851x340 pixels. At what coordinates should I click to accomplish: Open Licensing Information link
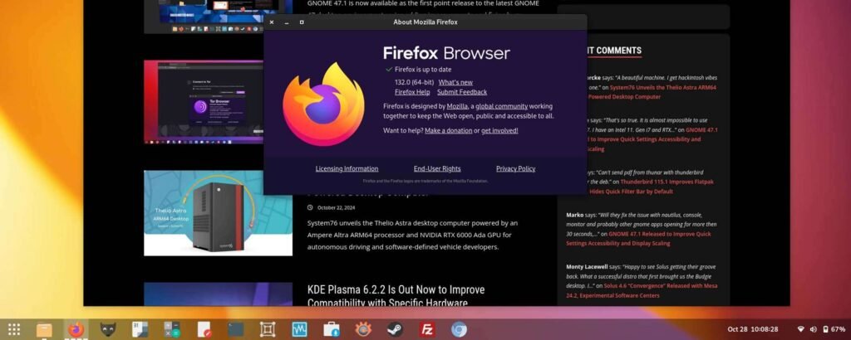[x=347, y=168]
